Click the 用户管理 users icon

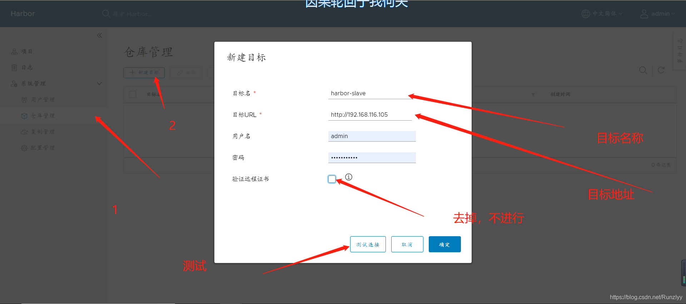pyautogui.click(x=24, y=100)
